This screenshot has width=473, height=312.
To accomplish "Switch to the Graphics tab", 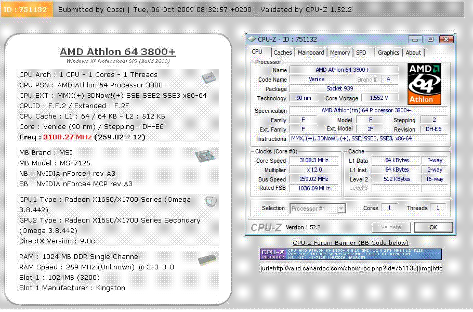I will (389, 53).
